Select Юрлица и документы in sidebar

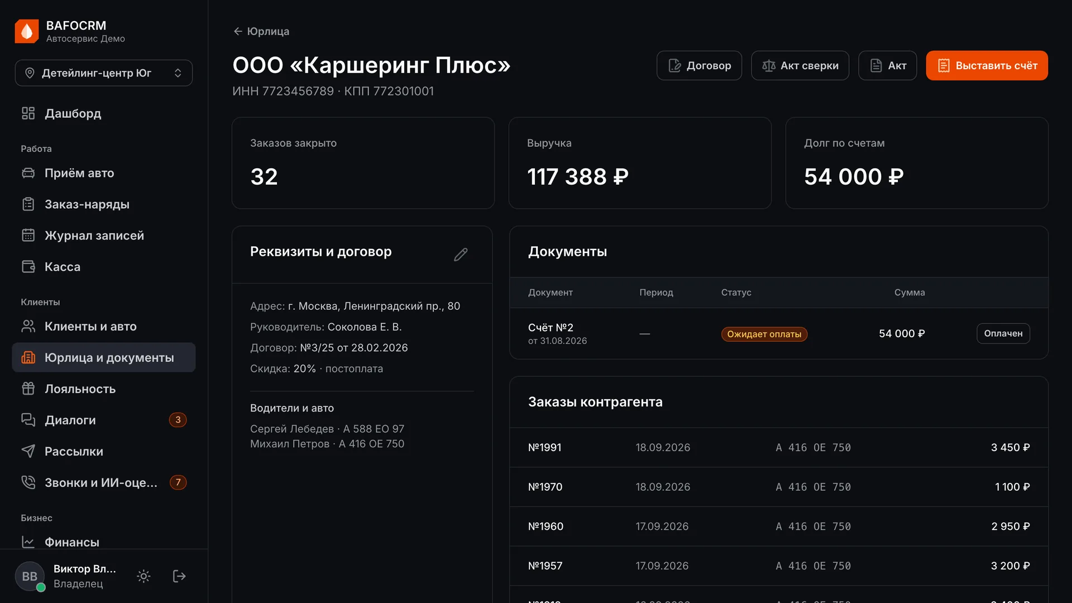[x=104, y=357]
